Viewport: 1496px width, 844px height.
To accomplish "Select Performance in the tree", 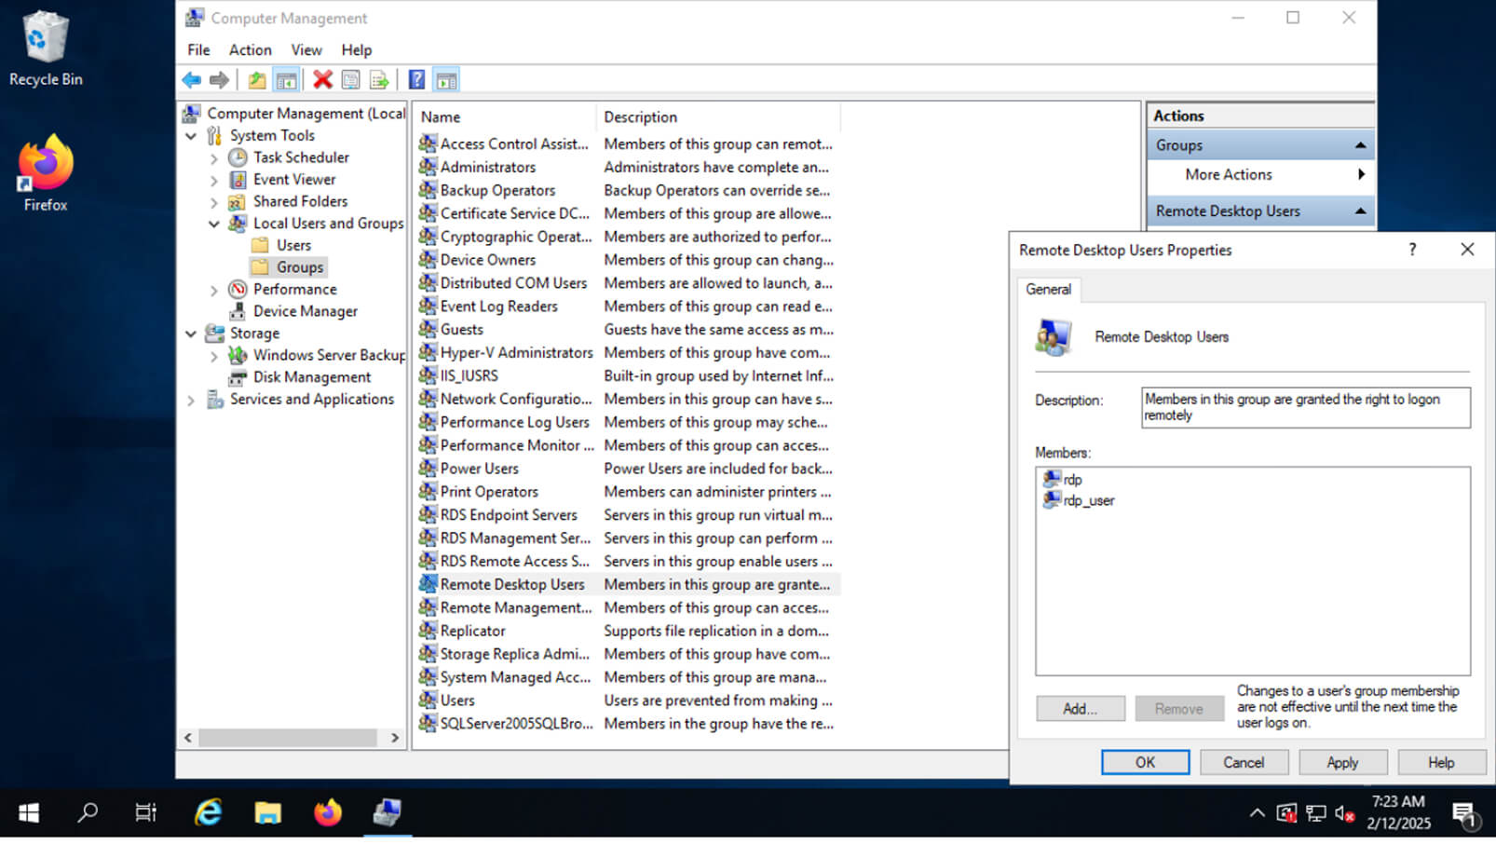I will tap(294, 290).
